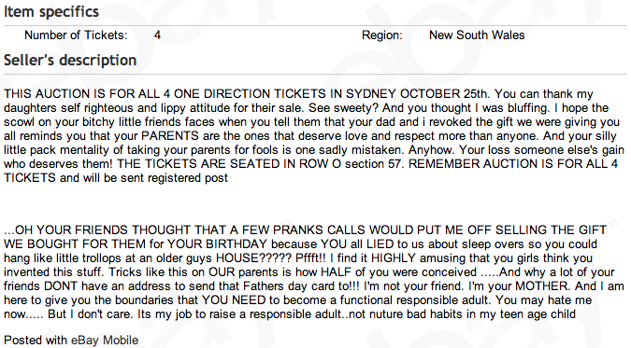Click the Region label
The image size is (631, 348).
[x=381, y=35]
